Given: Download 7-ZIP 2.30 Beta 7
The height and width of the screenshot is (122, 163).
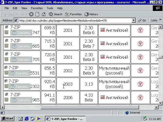Looking at the screenshot, I should (21, 46).
